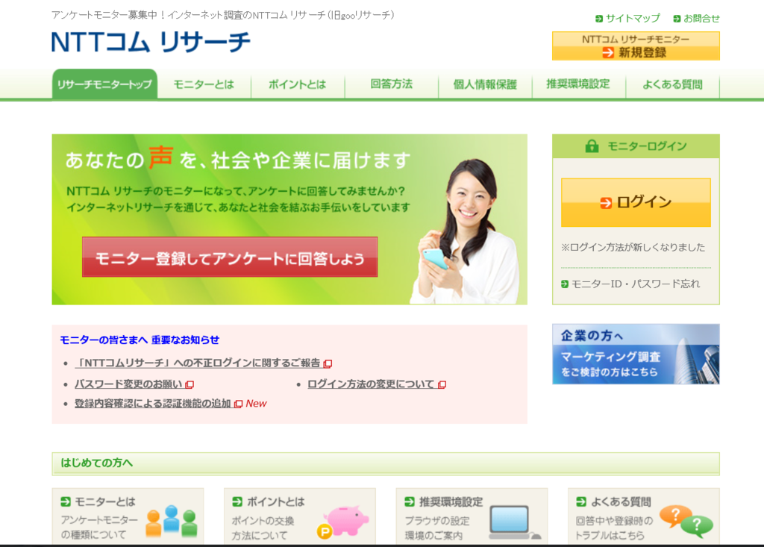Image resolution: width=764 pixels, height=547 pixels.
Task: Click the green lock icon in モニターログイン header
Action: [x=592, y=146]
